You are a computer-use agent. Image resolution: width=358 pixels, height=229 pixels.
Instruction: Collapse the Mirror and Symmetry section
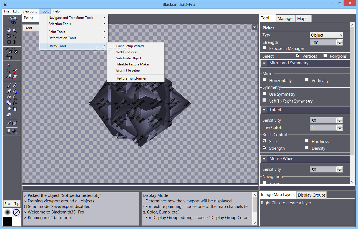pos(264,63)
